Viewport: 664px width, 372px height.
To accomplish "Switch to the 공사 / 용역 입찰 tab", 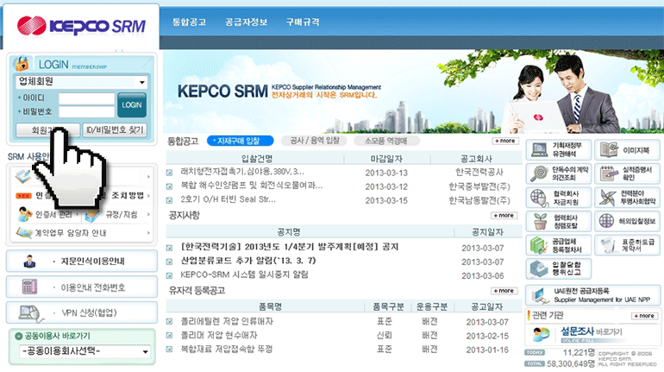I will [314, 141].
